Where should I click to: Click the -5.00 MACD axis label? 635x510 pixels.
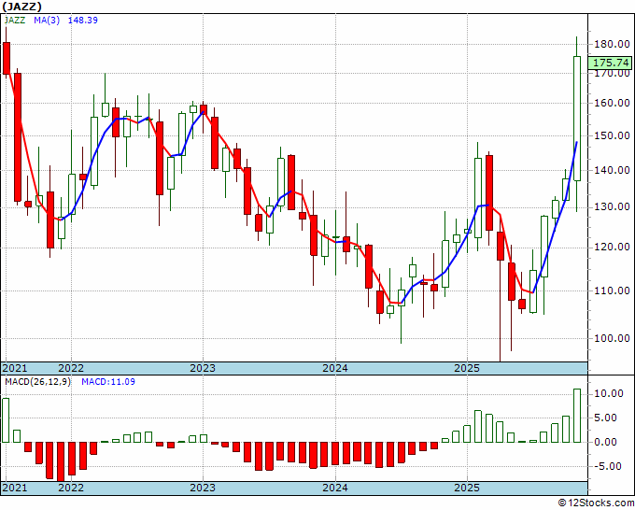pos(608,466)
